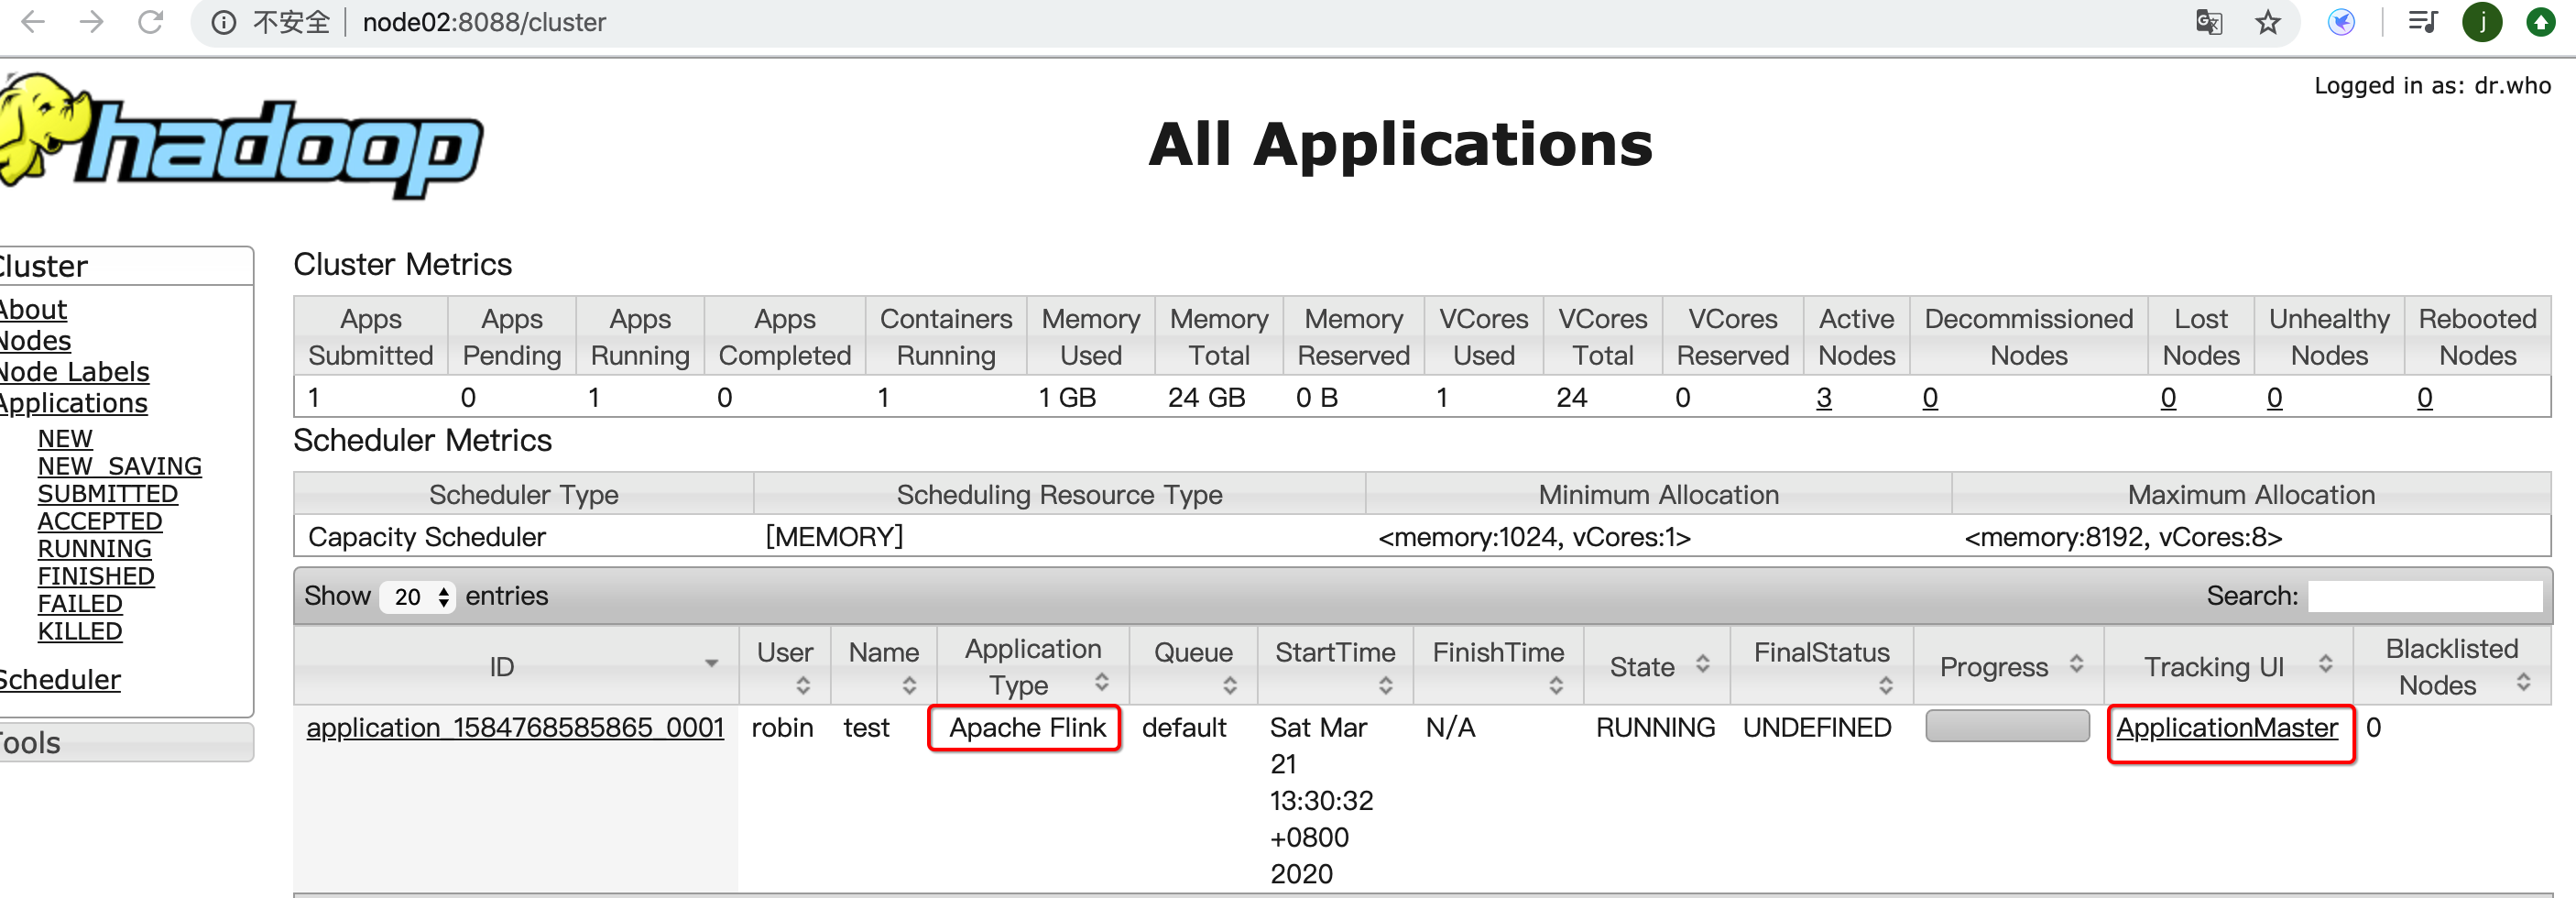2576x898 pixels.
Task: Open the Show entries count dropdown
Action: coord(418,597)
